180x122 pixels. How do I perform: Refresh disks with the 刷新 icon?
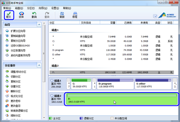pos(62,15)
